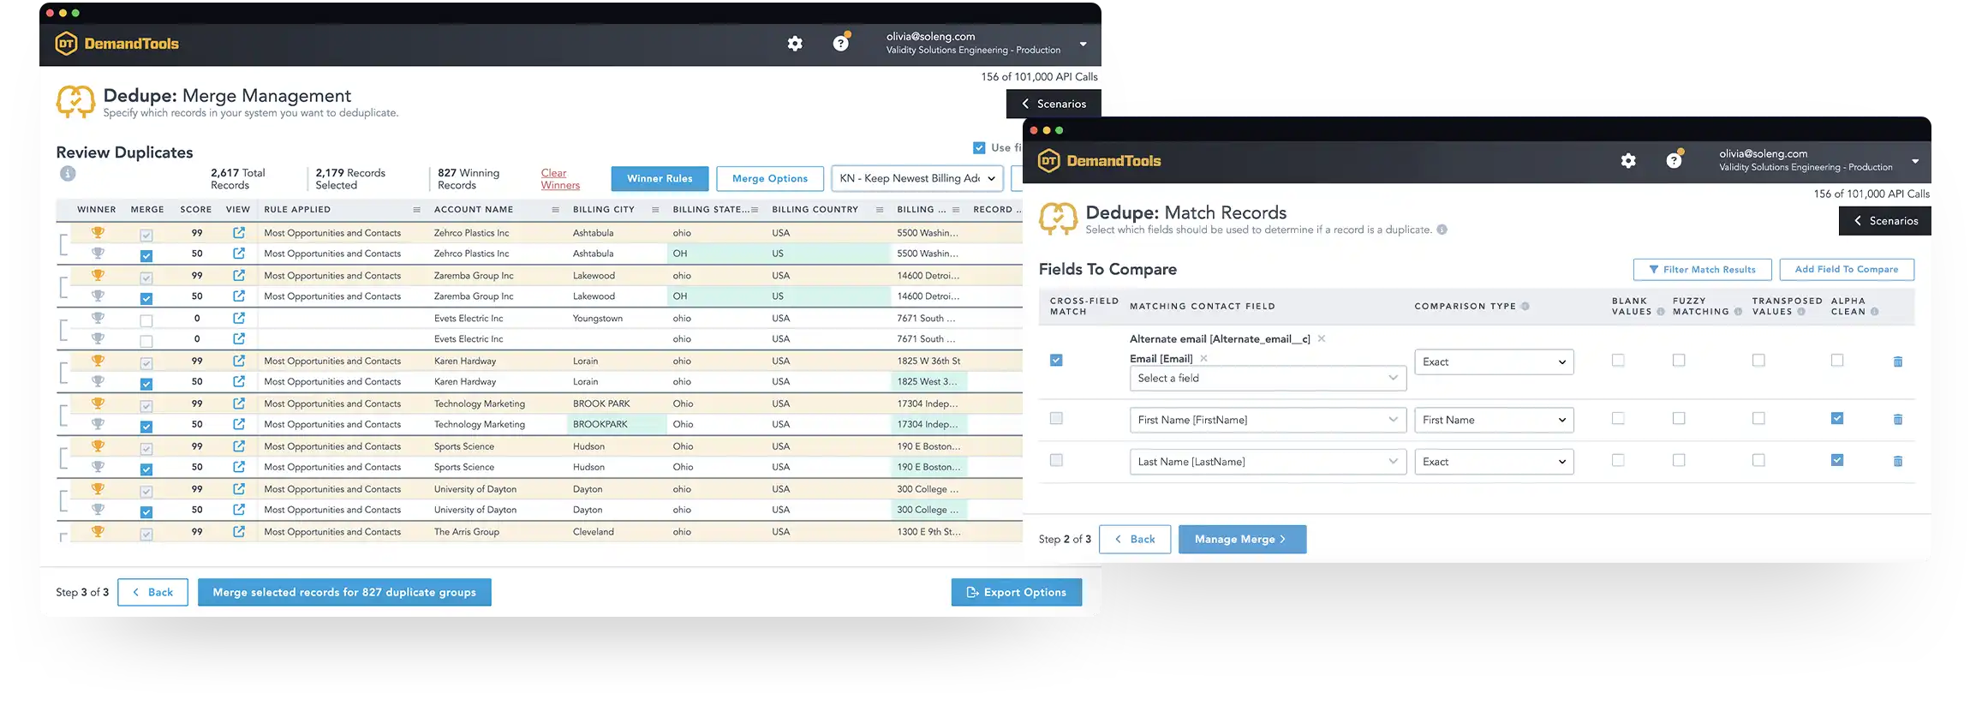Viewport: 1970px width, 711px height.
Task: Open First Name comparison type dropdown
Action: [x=1494, y=420]
